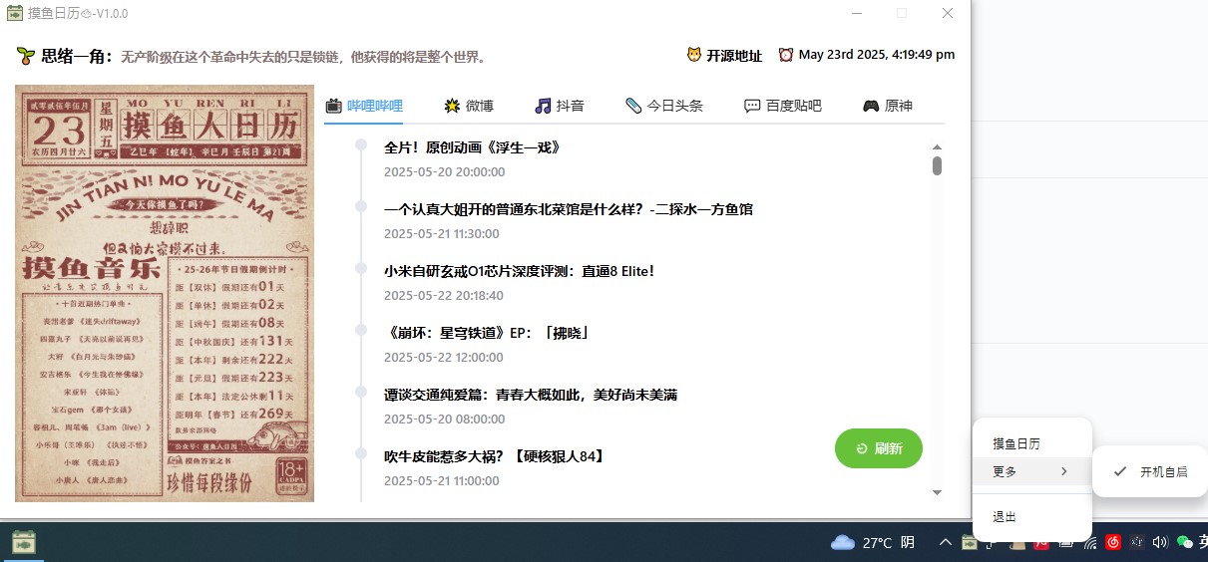Screen dimensions: 1208x562
Task: Expand the 更多 submenu arrow
Action: (x=1064, y=471)
